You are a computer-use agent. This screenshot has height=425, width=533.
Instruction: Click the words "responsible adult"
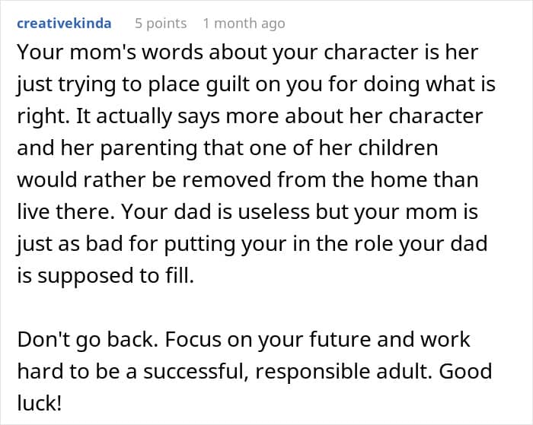point(341,371)
